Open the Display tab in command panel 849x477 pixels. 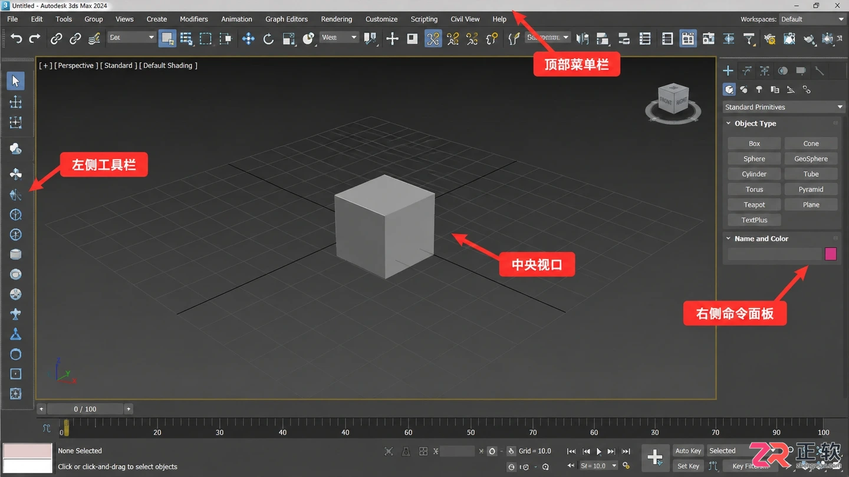(x=801, y=71)
